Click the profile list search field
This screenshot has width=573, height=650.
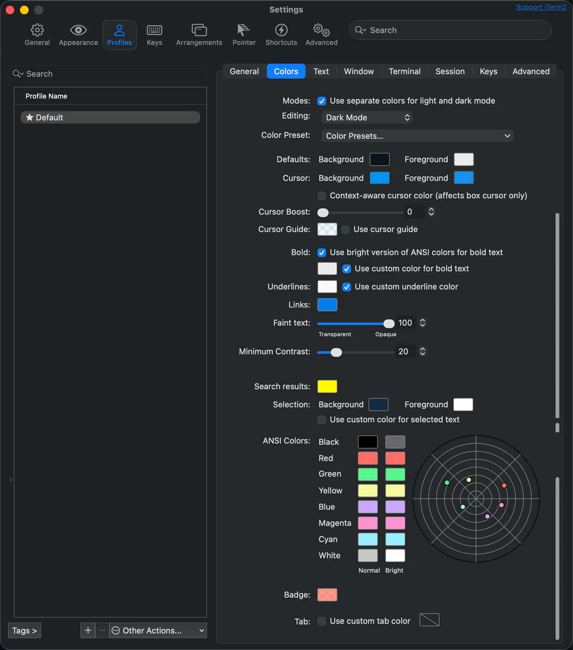pyautogui.click(x=108, y=74)
